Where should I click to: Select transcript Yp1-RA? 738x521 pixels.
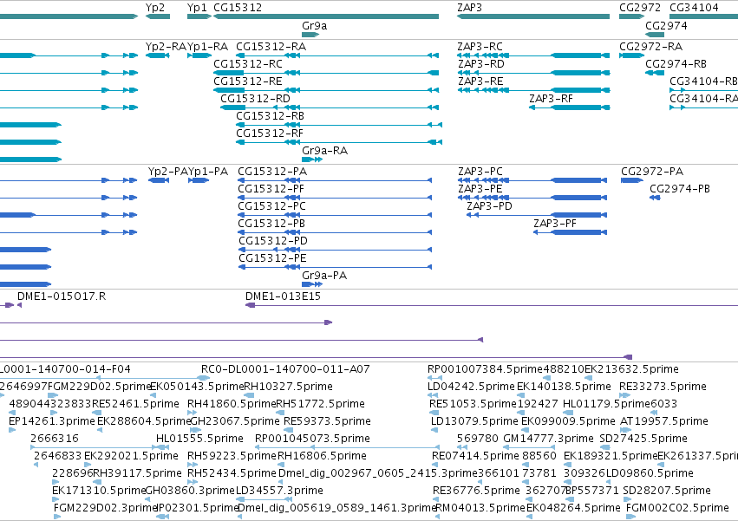(207, 47)
